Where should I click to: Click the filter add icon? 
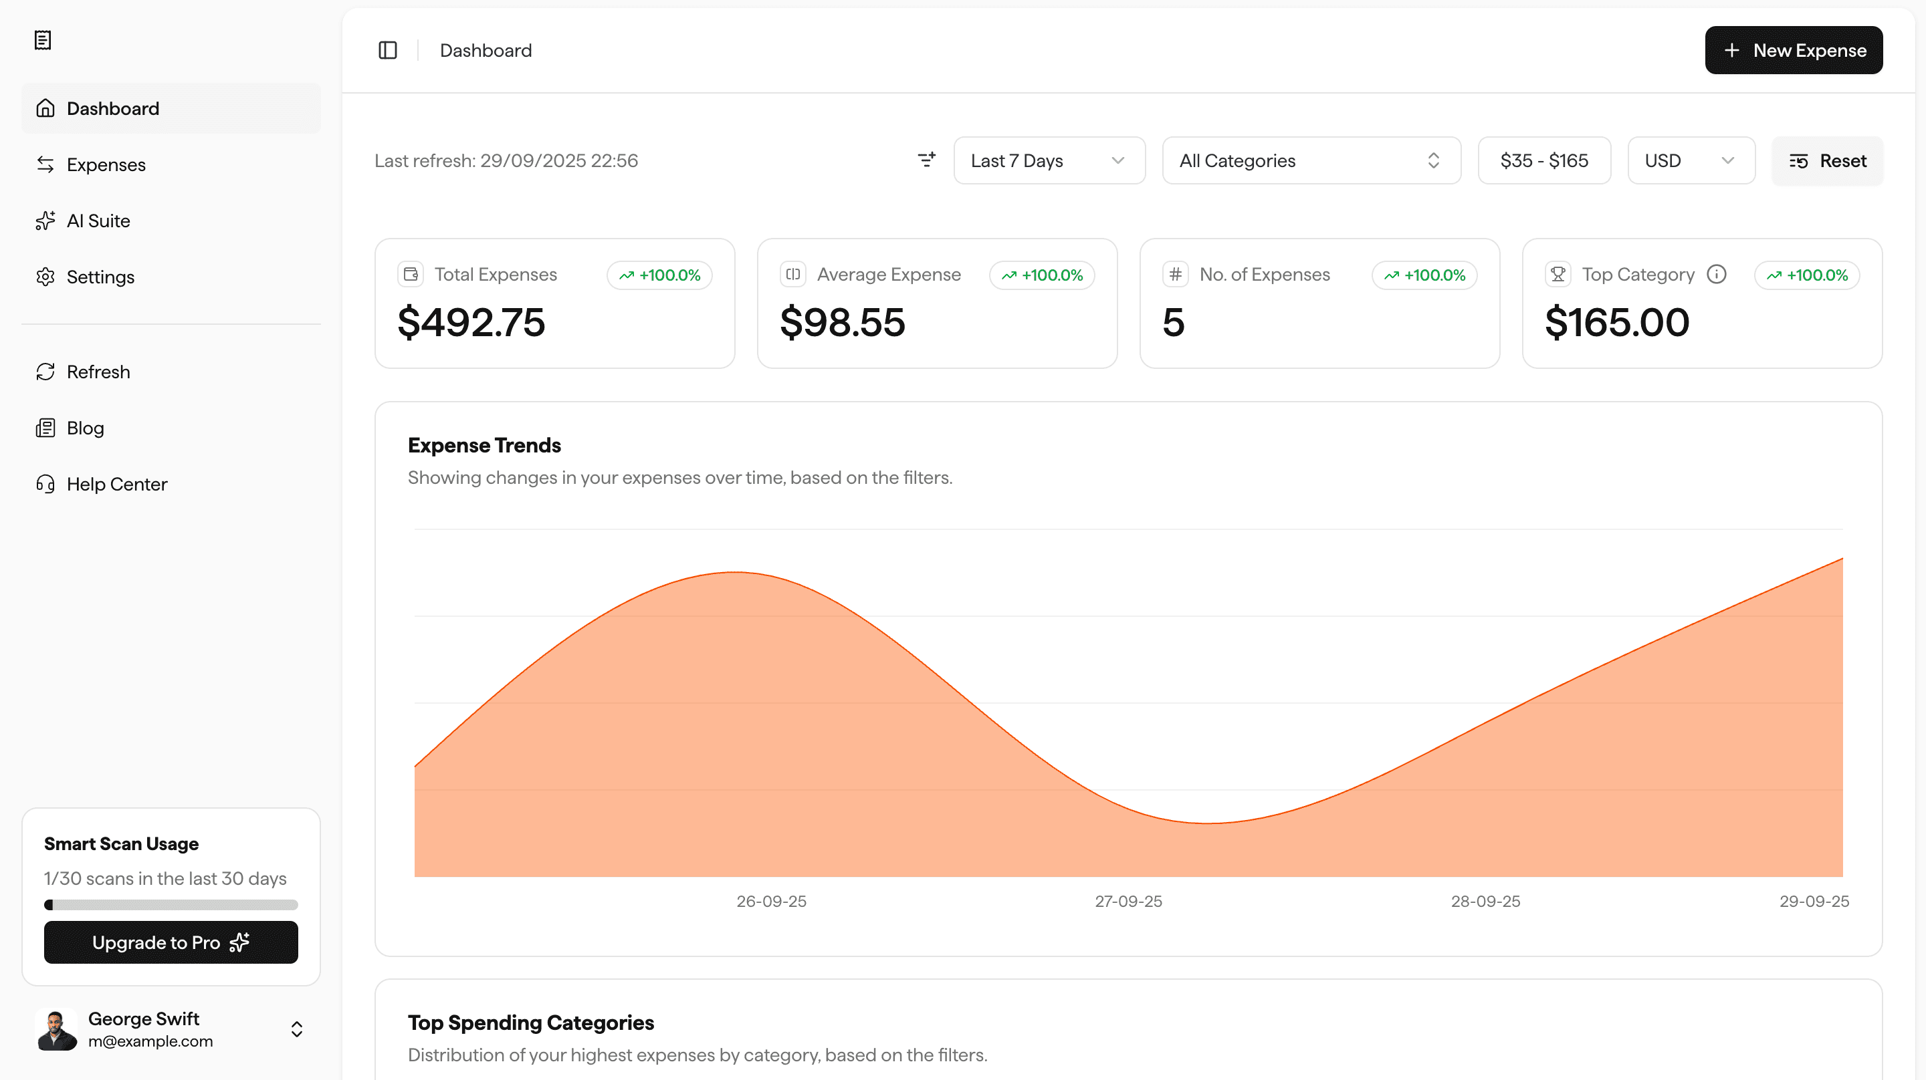pos(926,160)
